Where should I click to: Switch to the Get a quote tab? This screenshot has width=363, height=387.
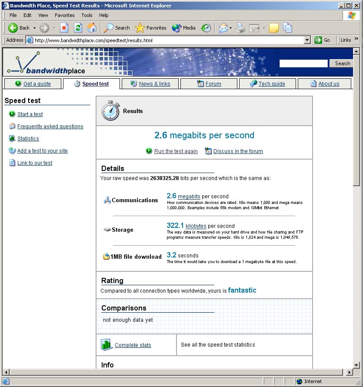(x=33, y=83)
